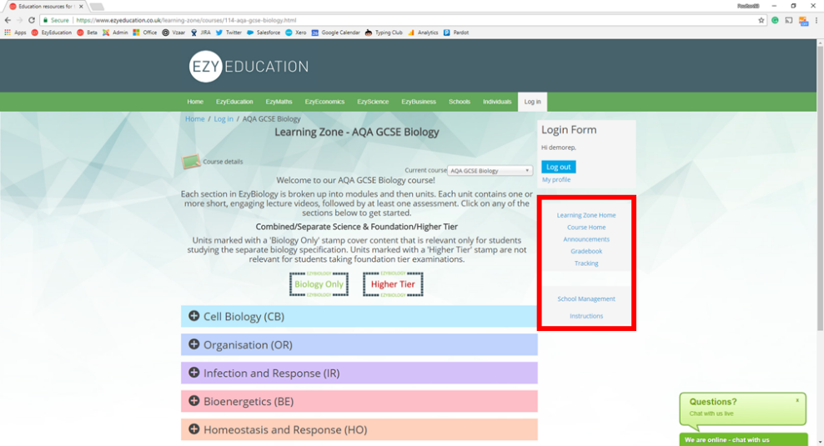Open the JIRA bookmark
The height and width of the screenshot is (446, 824).
click(200, 33)
